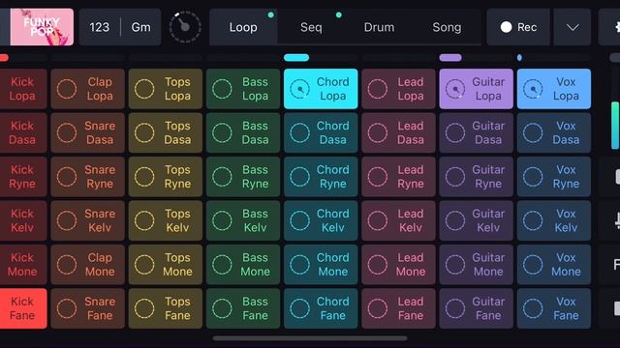Tap the Bass Ryne circle icon
This screenshot has width=620, height=348.
point(222,176)
